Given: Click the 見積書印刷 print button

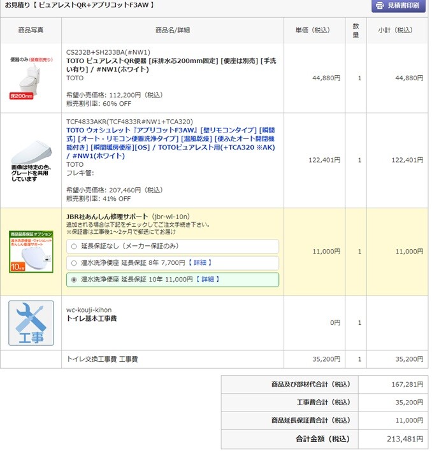Looking at the screenshot, I should [x=398, y=6].
